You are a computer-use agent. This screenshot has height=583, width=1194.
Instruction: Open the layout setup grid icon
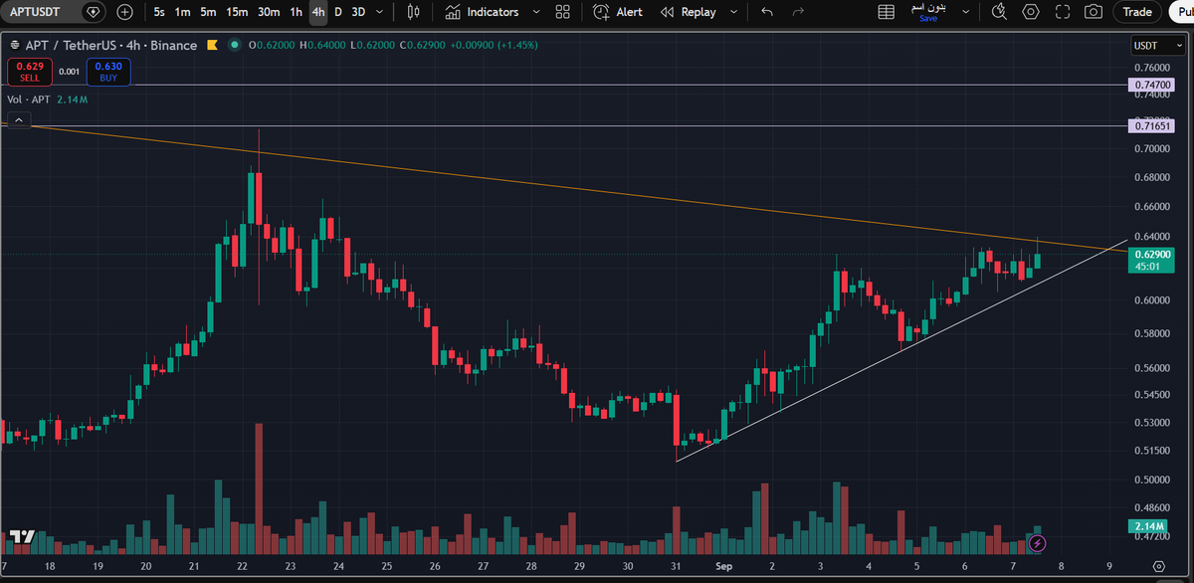tap(562, 12)
